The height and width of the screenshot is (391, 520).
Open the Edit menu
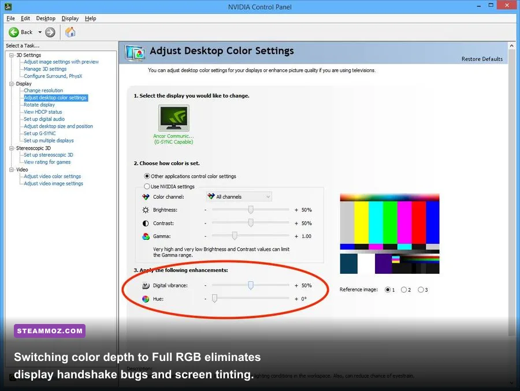(25, 18)
